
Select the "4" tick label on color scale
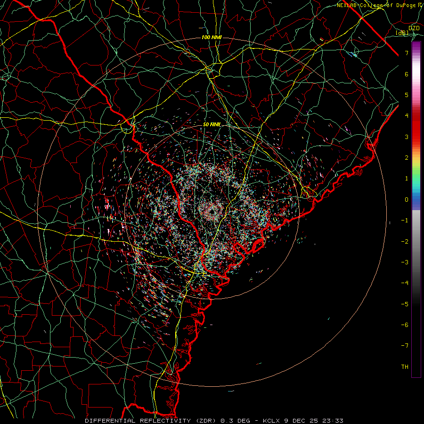pyautogui.click(x=407, y=116)
